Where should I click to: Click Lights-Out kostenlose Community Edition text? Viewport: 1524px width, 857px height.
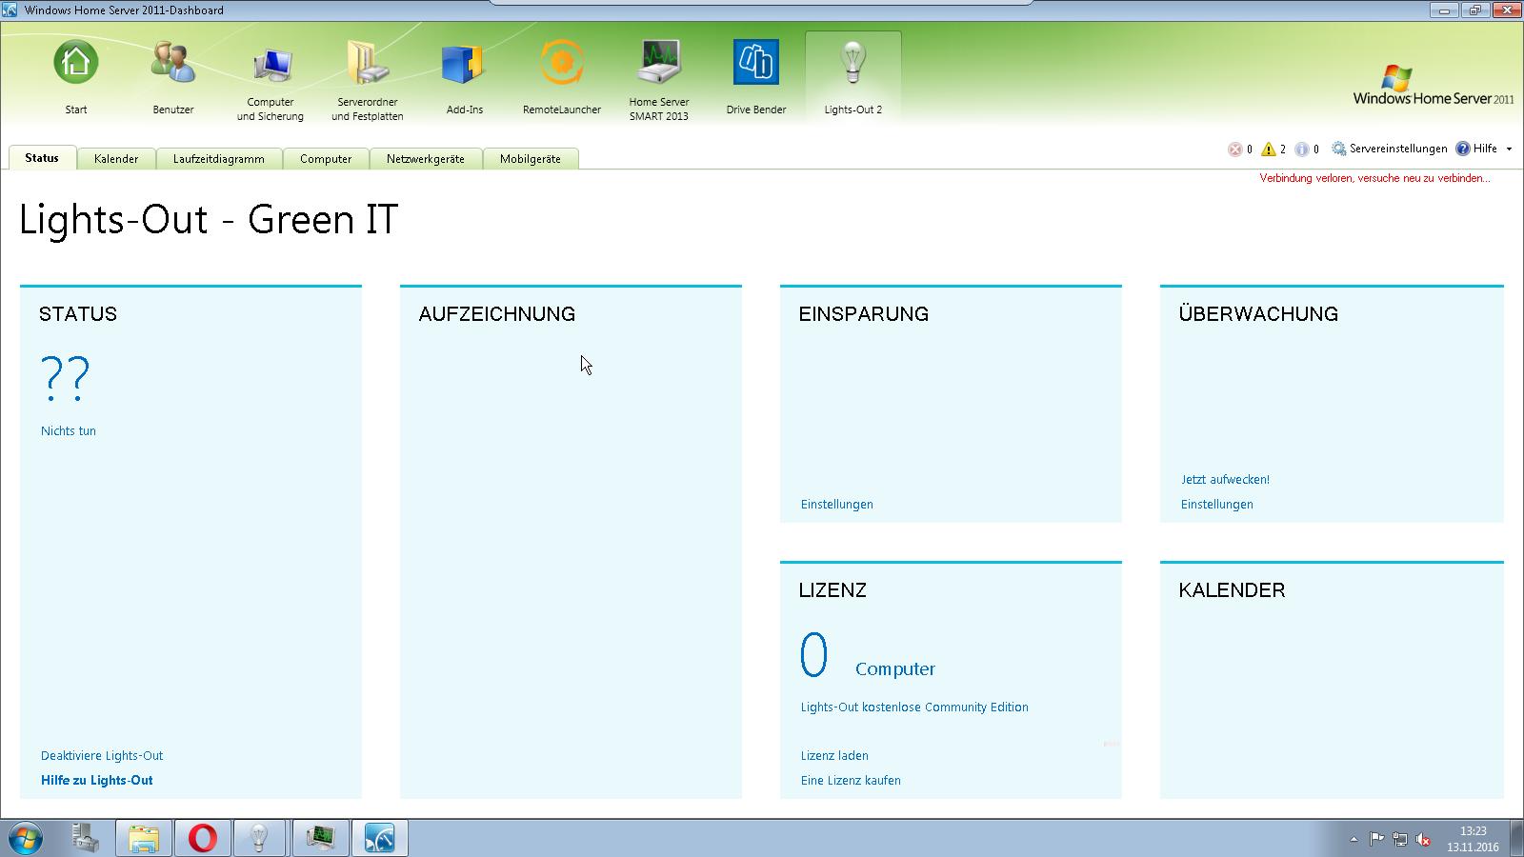914,708
